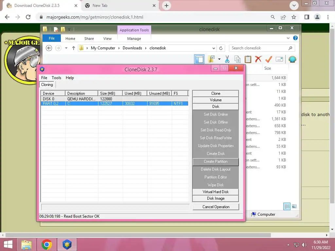The height and width of the screenshot is (251, 335).
Task: Switch to Details view icon in Explorer
Action: [x=287, y=206]
